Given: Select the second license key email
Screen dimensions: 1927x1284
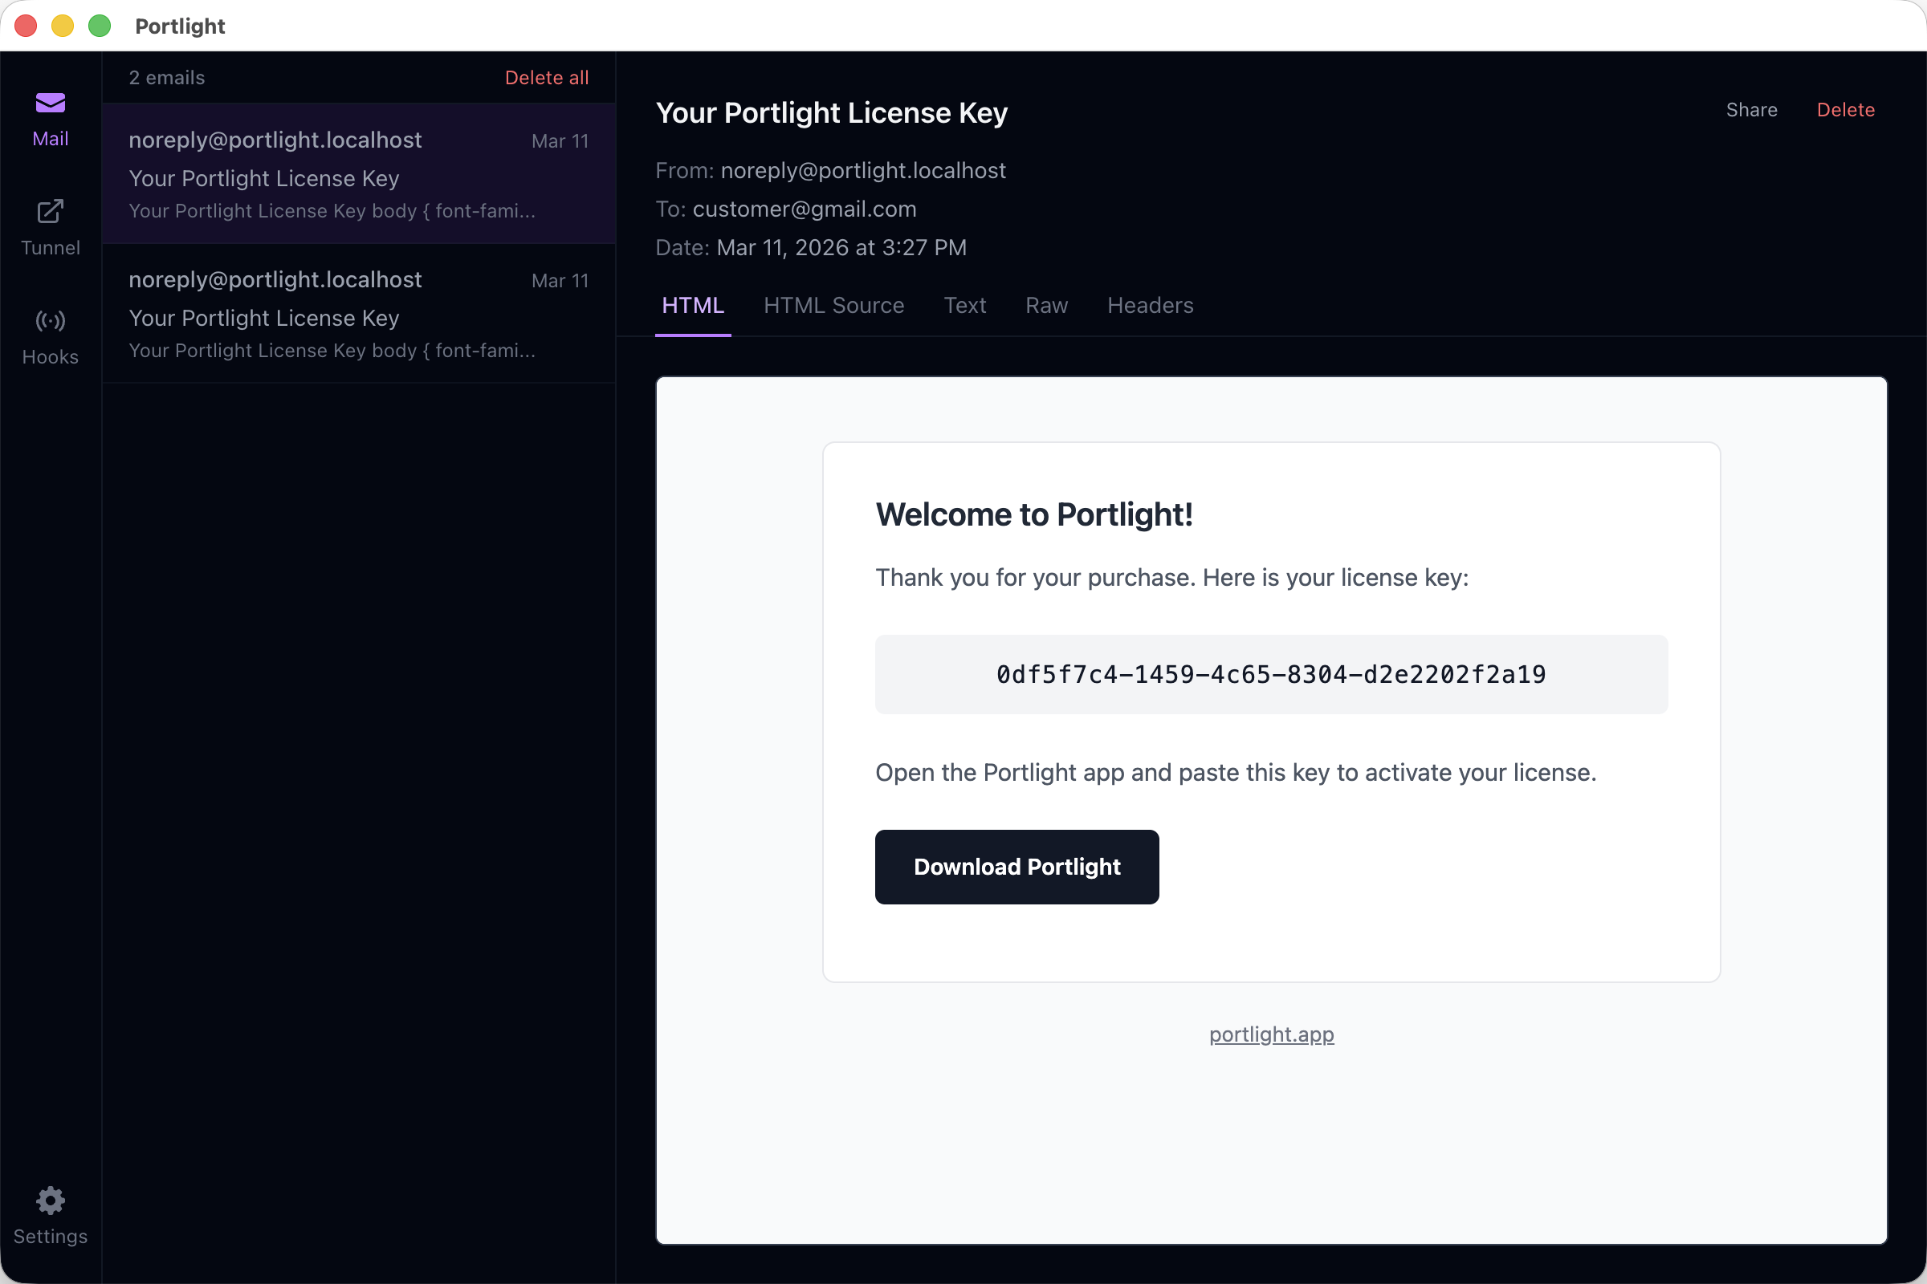Looking at the screenshot, I should point(358,314).
